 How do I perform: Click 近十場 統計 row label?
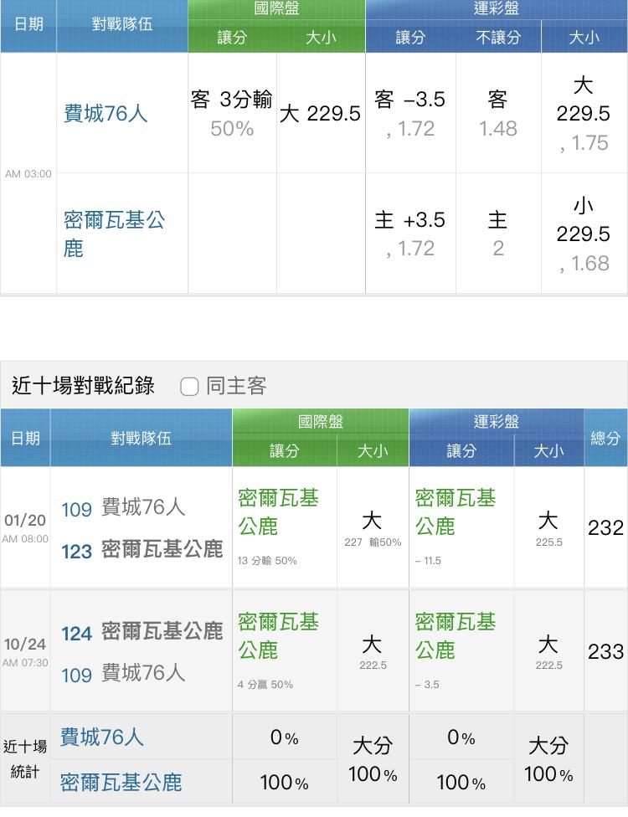[25, 758]
